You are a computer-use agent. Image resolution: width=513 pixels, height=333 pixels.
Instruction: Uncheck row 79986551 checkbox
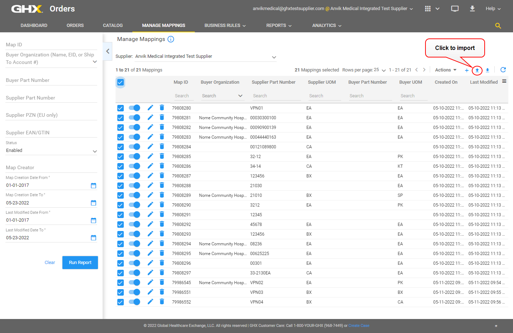121,292
